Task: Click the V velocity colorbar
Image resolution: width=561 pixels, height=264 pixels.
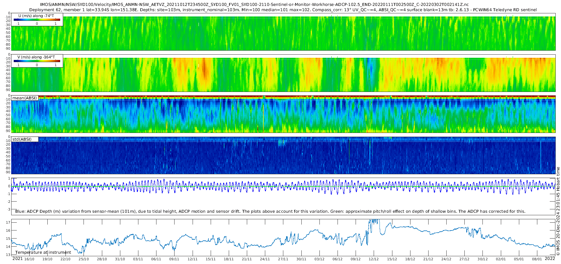Action: pos(37,61)
